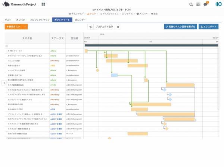Viewport: 224px width, 167px height.
Task: Click 前後のタスク日時を繋げる button
Action: coord(180,27)
